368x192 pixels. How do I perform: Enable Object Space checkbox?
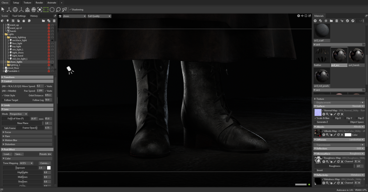pos(349,122)
